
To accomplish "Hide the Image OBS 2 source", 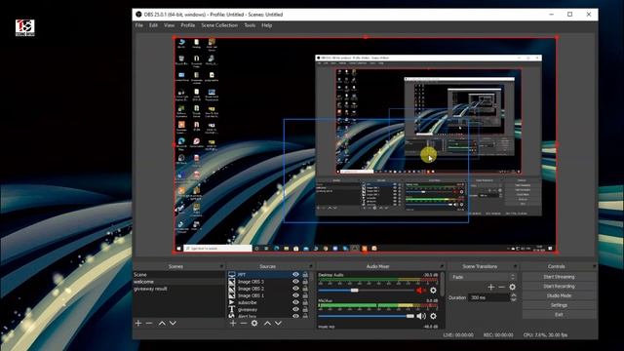I will pos(295,289).
